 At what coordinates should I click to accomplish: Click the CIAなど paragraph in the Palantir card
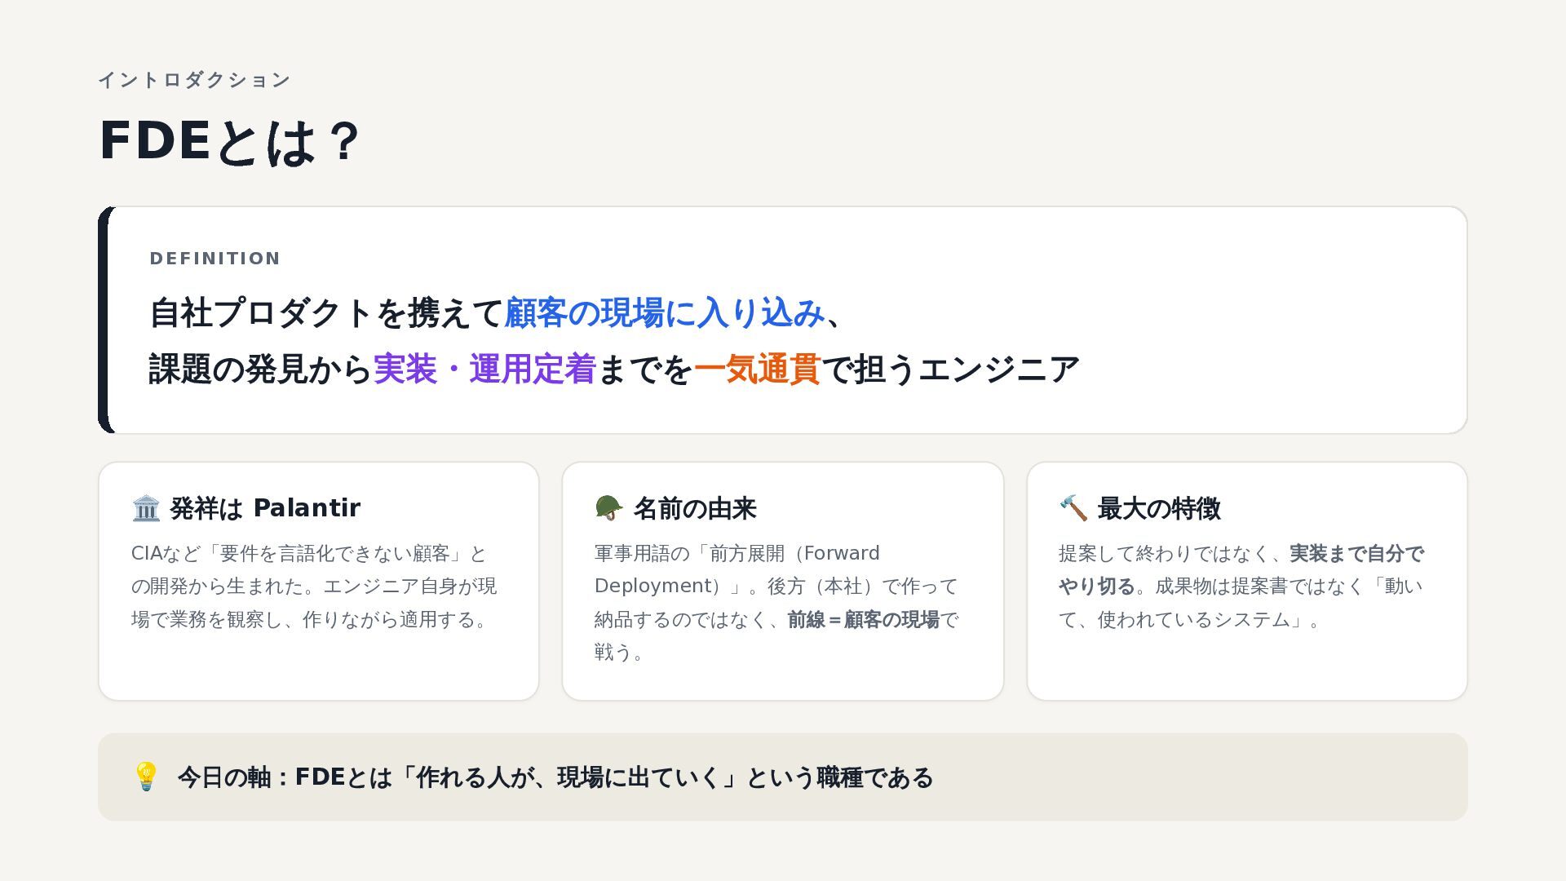point(314,587)
